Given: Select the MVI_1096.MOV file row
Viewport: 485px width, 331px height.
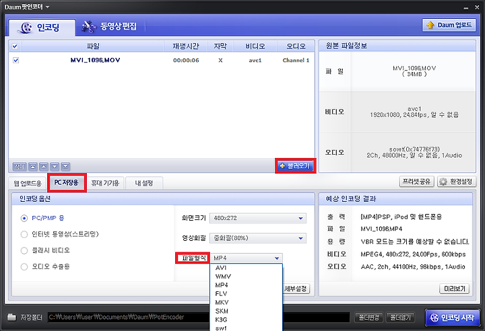Looking at the screenshot, I should [162, 61].
